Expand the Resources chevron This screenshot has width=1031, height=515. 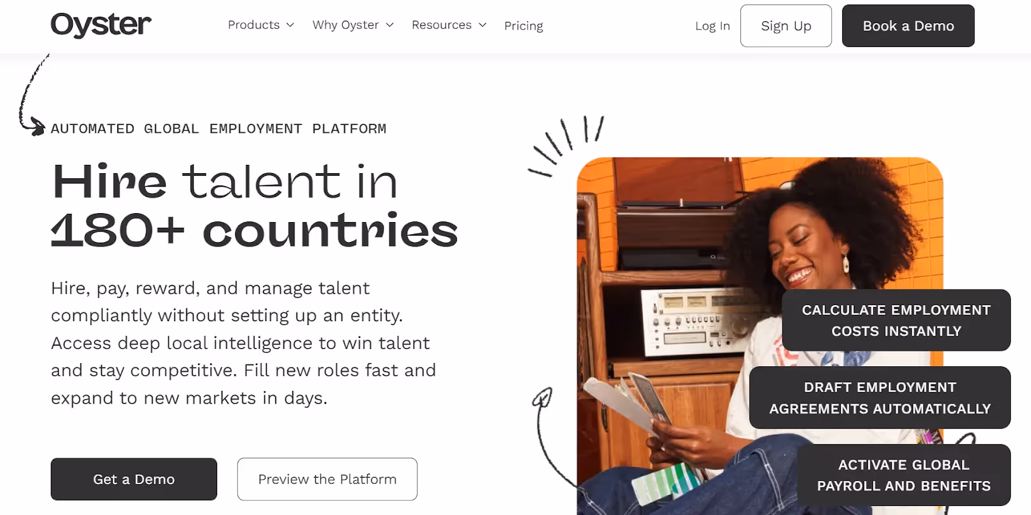(x=482, y=25)
